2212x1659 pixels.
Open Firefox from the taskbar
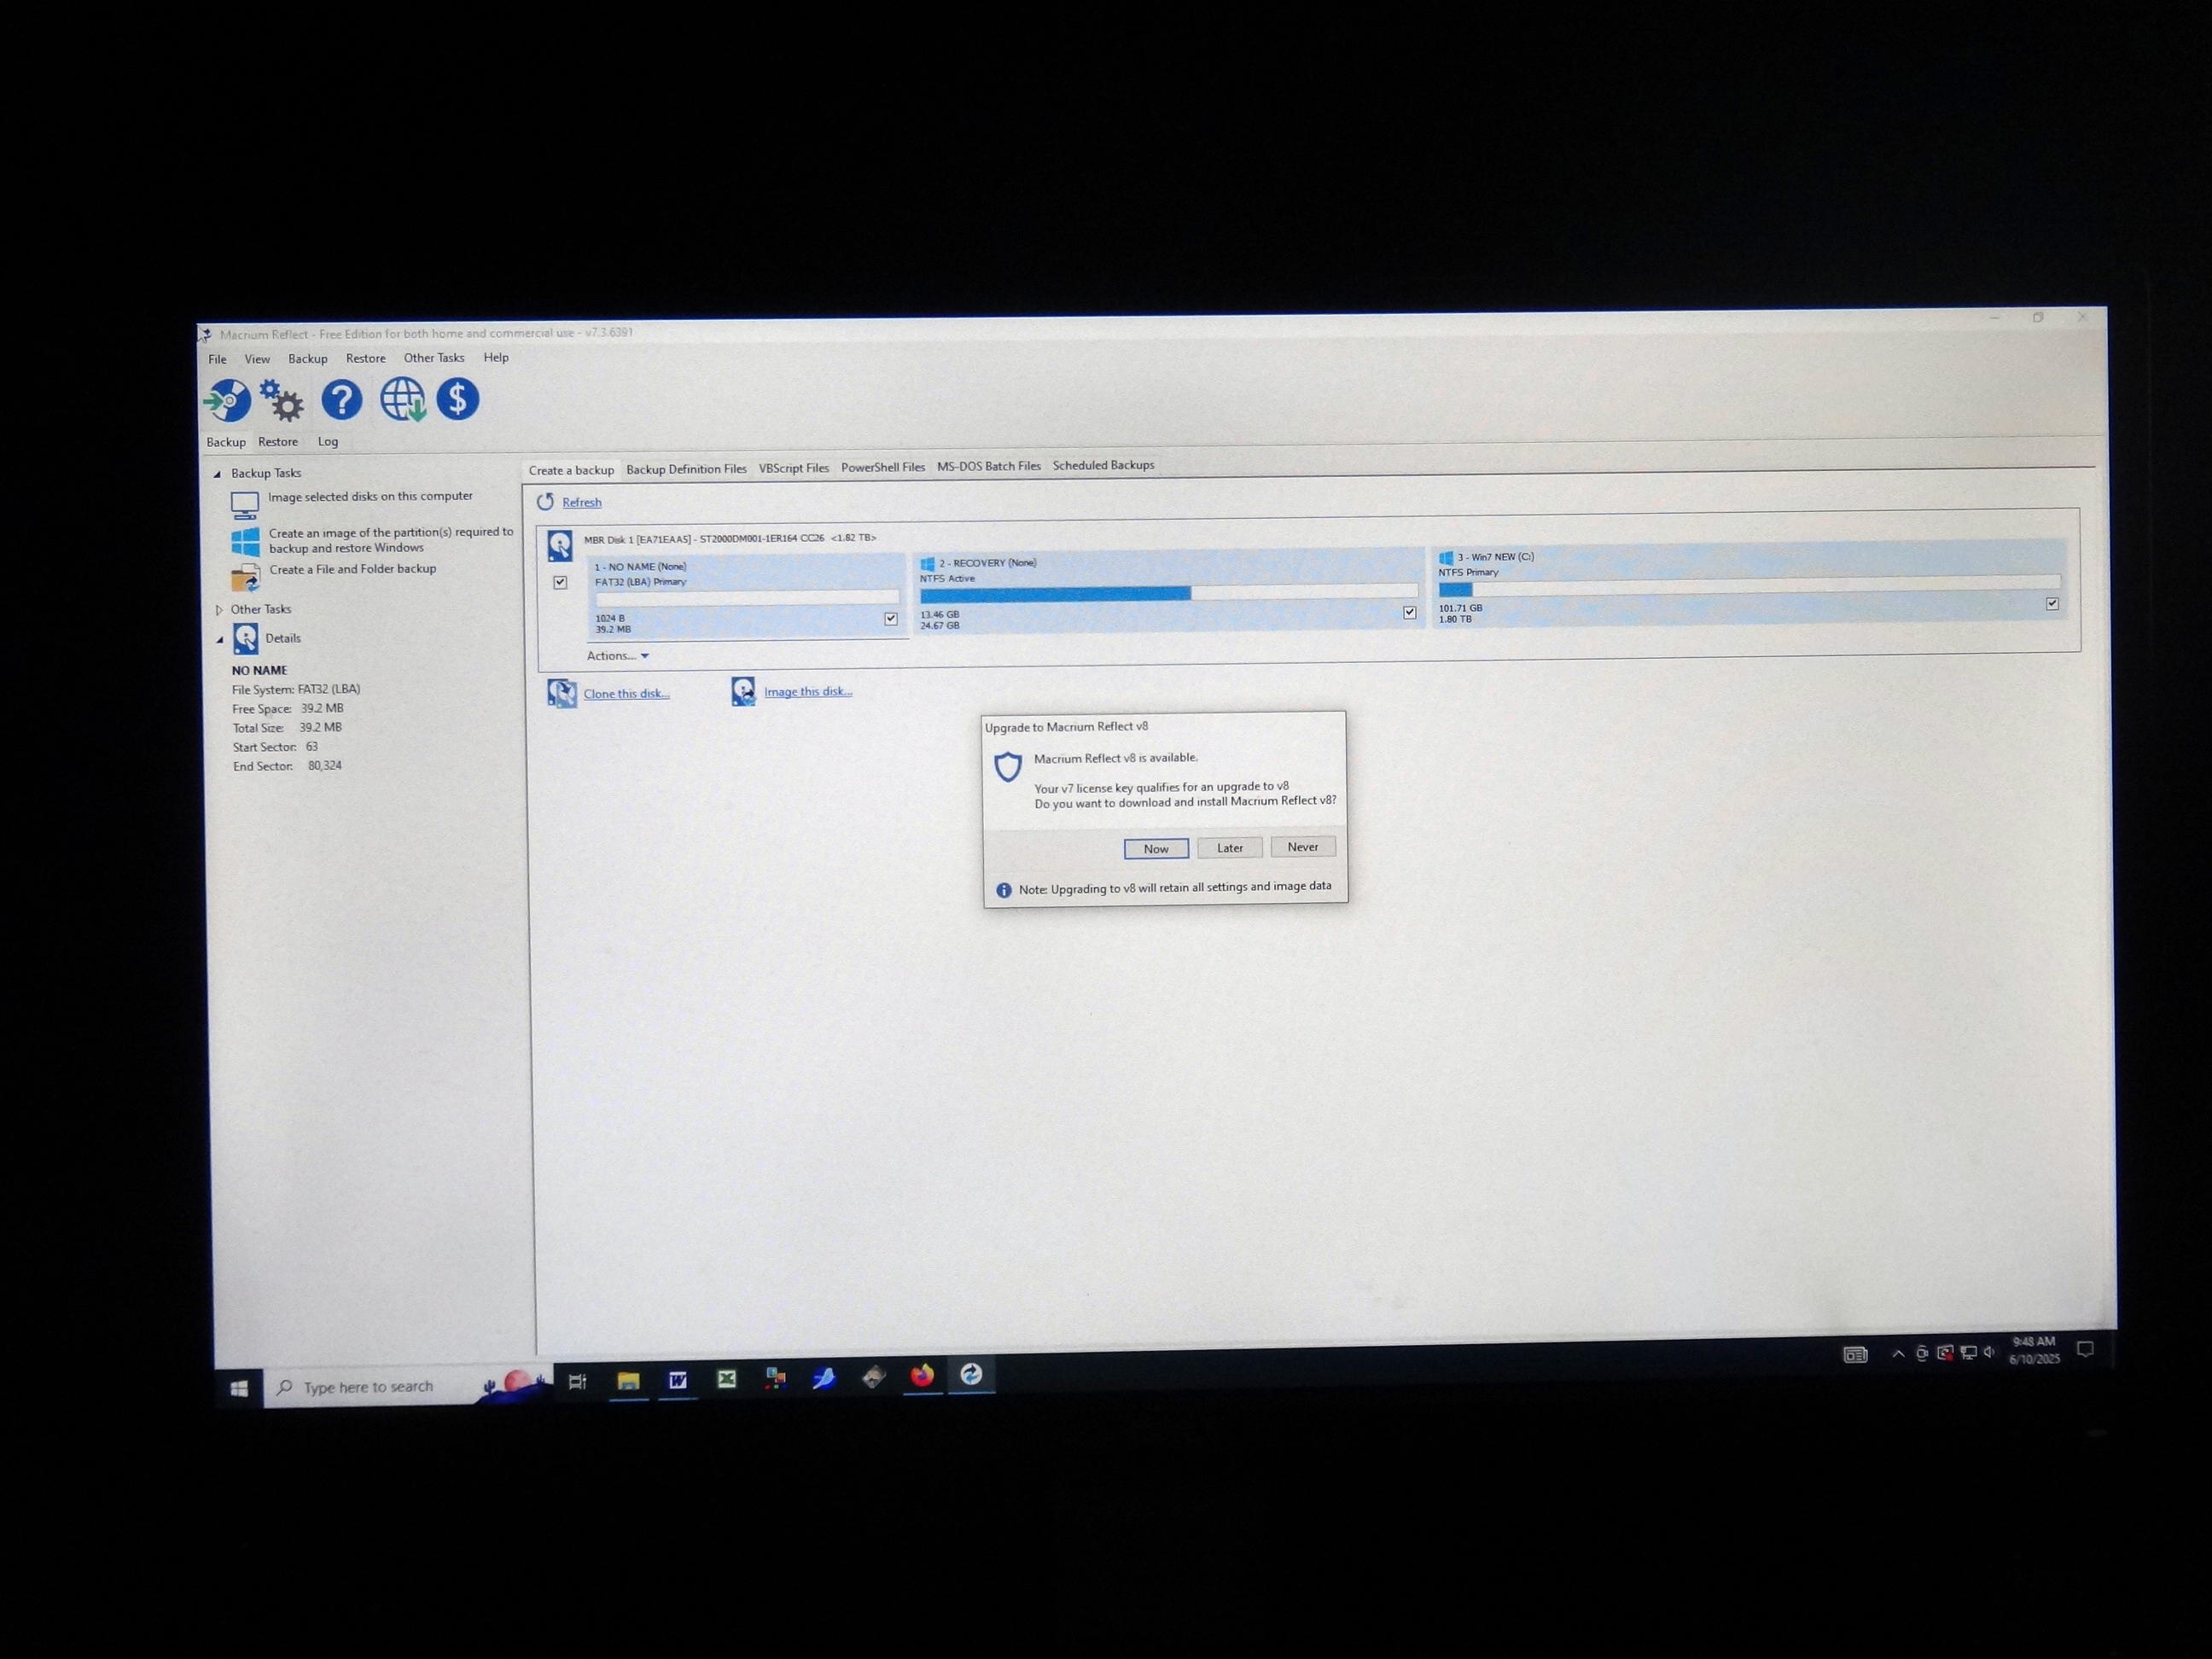click(x=922, y=1376)
